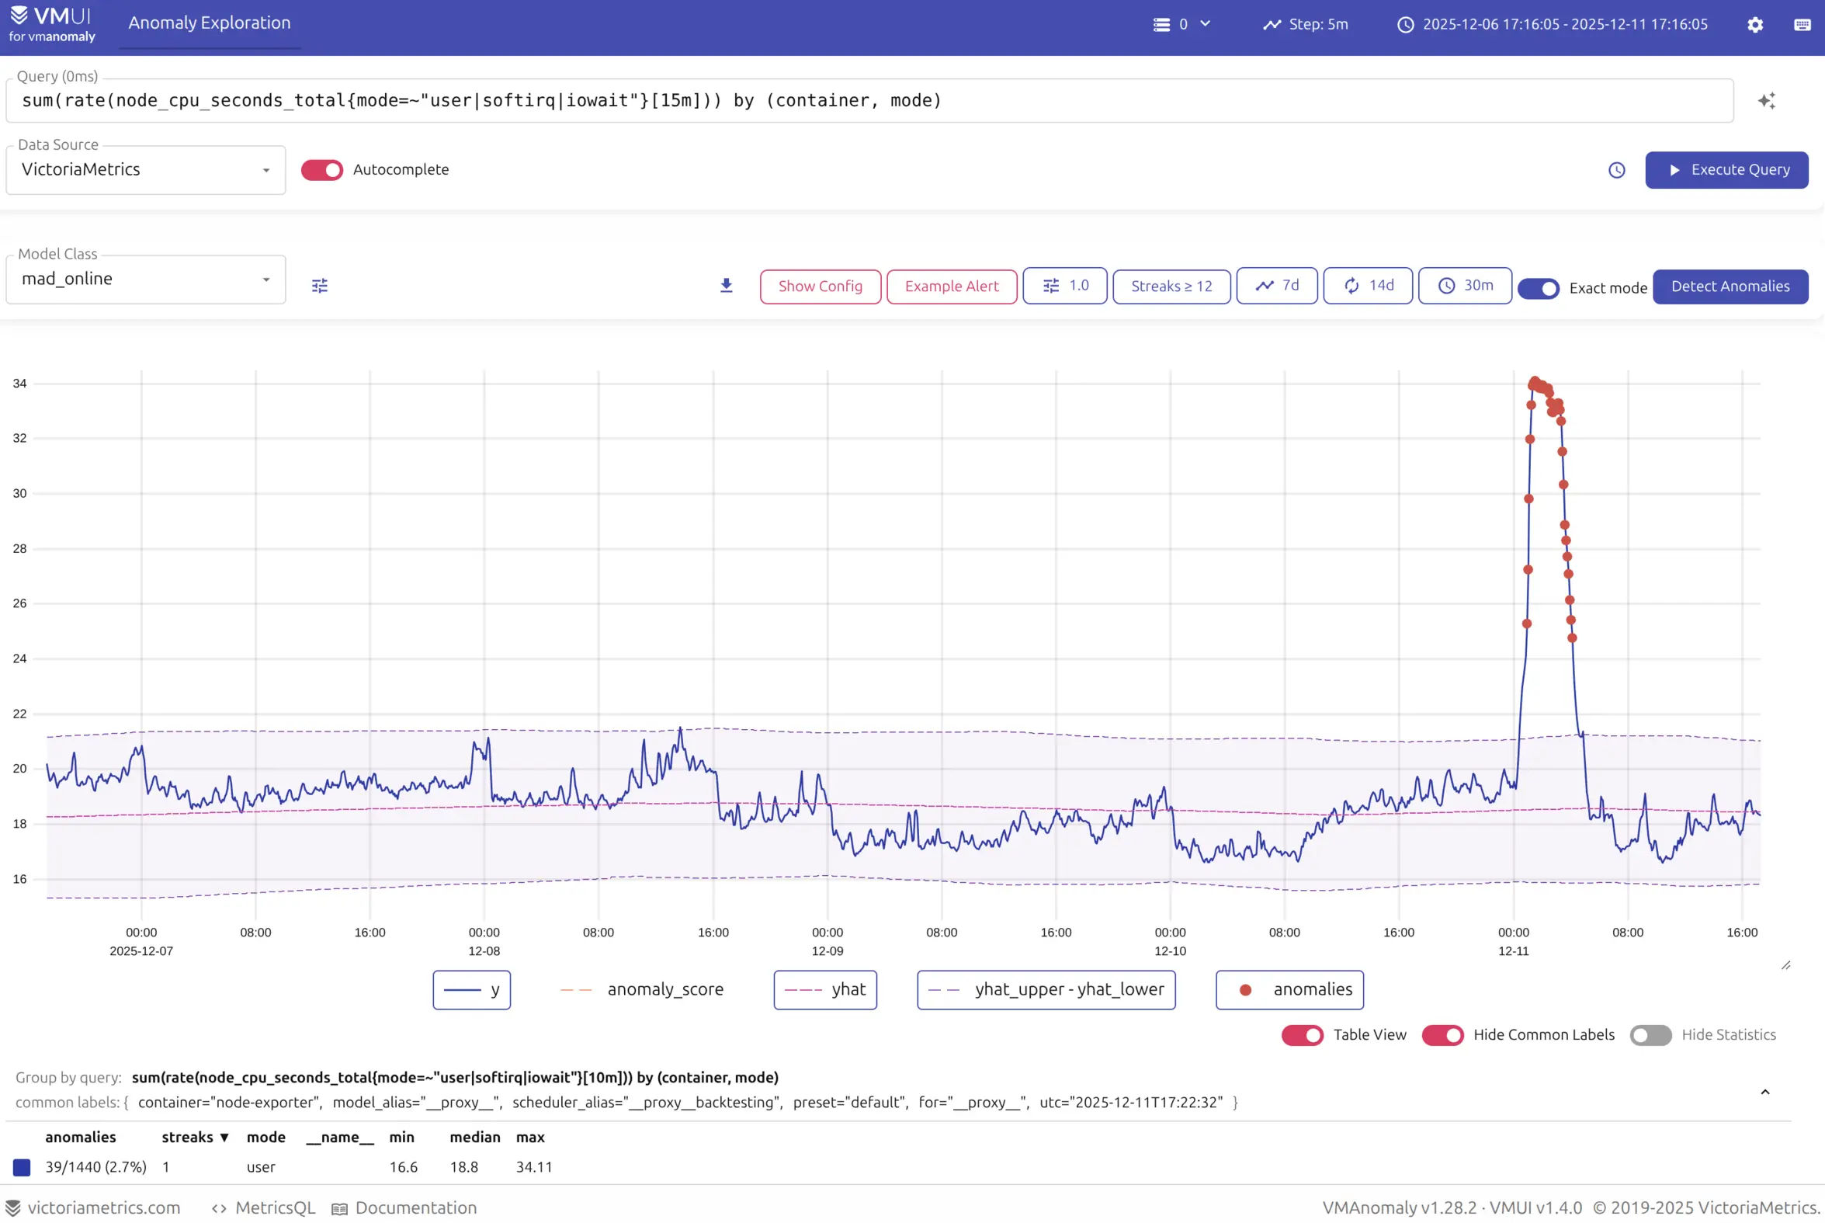Expand the Model Class mad_online dropdown
The image size is (1825, 1223).
146,280
